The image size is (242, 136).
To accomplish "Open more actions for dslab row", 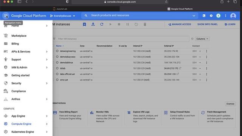I will [206, 68].
